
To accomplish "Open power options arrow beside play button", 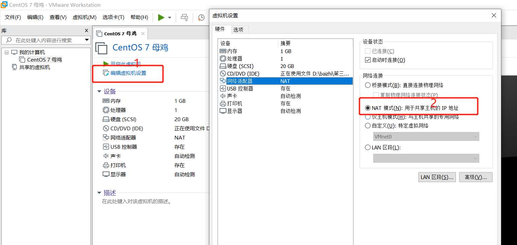I will point(170,17).
